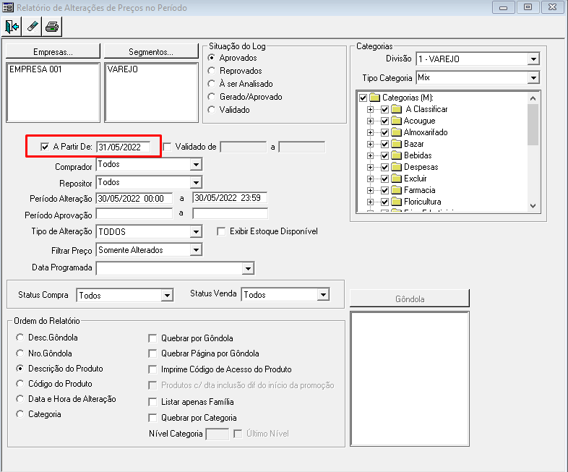This screenshot has width=568, height=472.
Task: Click the categories tree scroll up arrow
Action: (533, 98)
